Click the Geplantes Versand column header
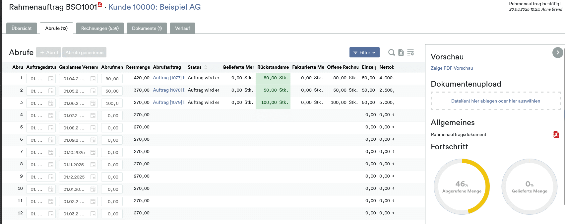Viewport: 565px width, 224px height. click(79, 67)
